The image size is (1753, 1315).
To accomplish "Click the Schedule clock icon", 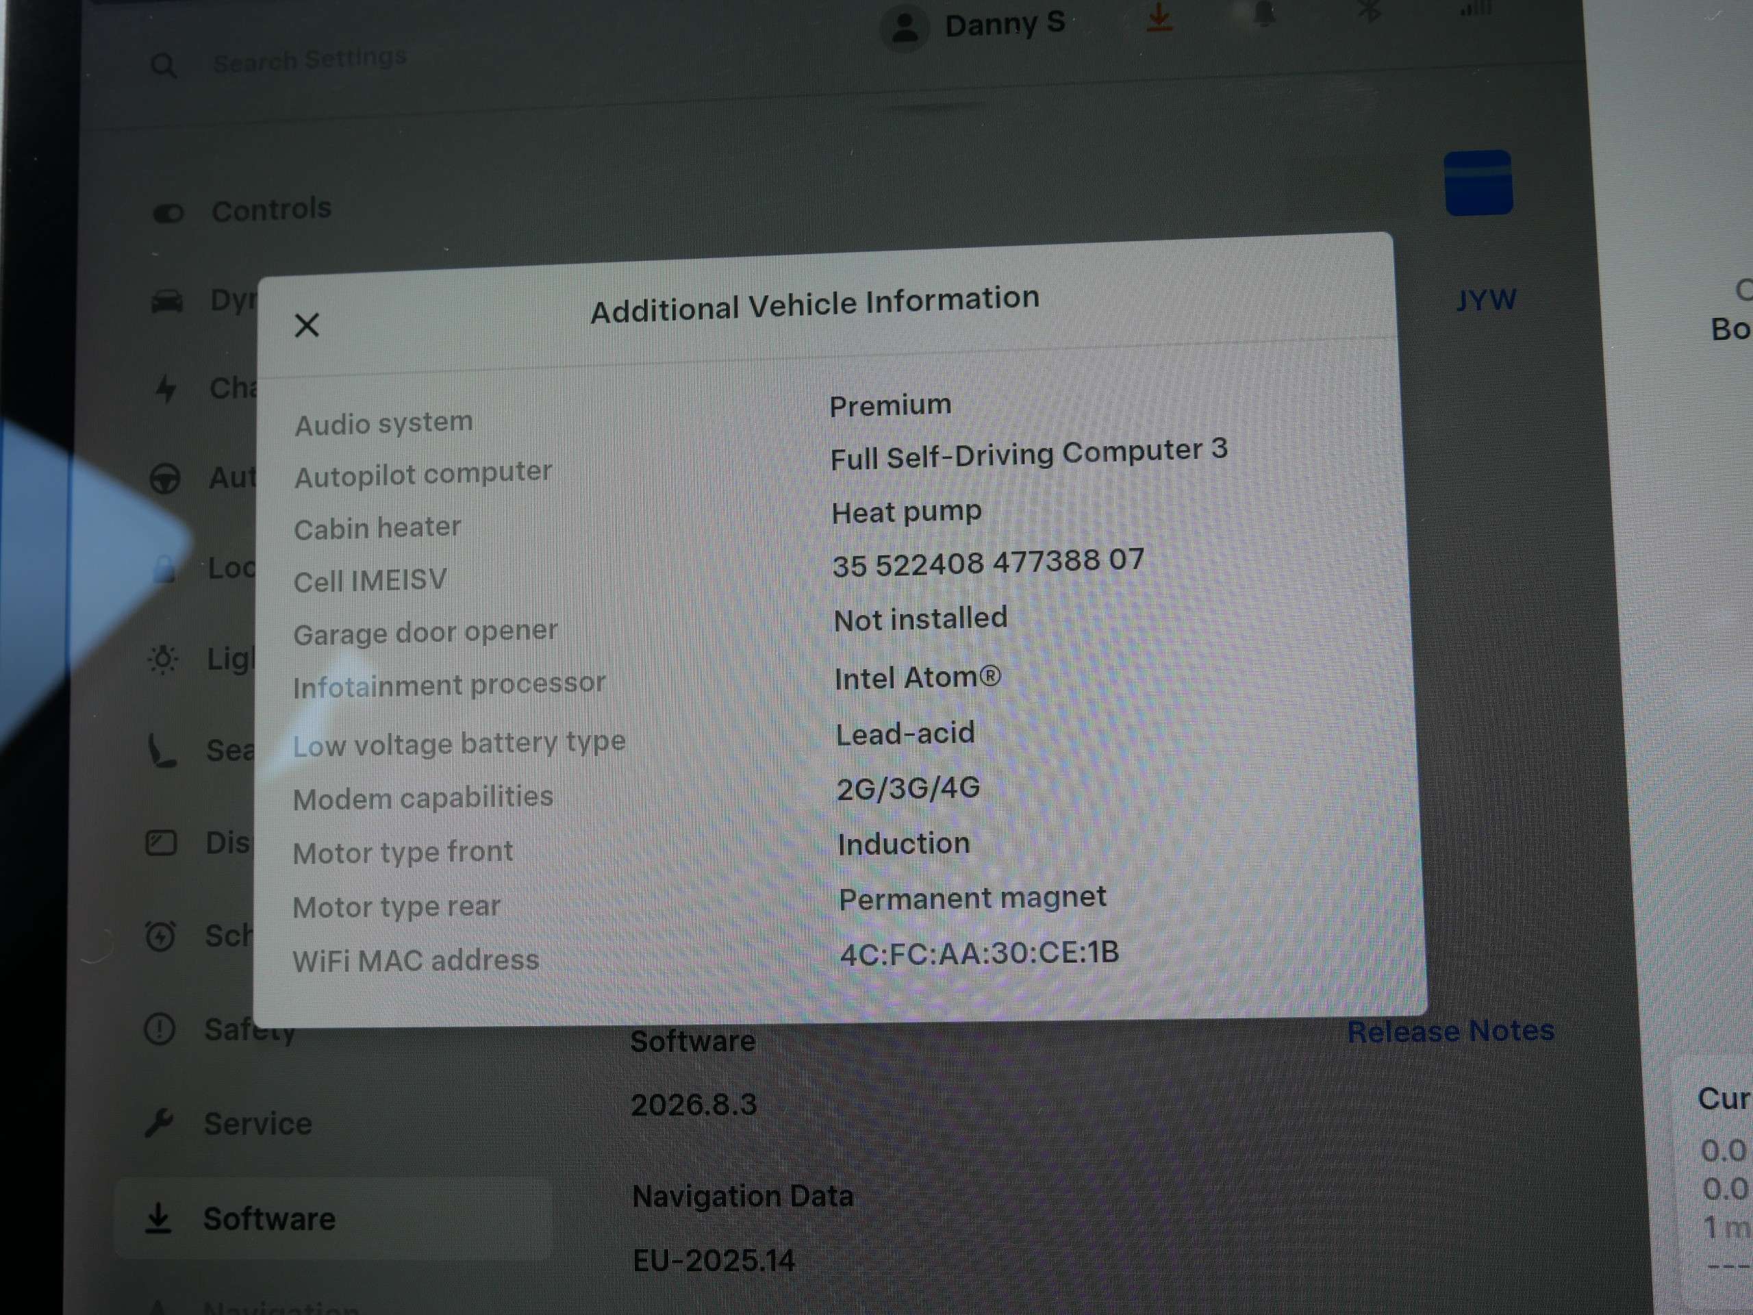I will [x=160, y=936].
